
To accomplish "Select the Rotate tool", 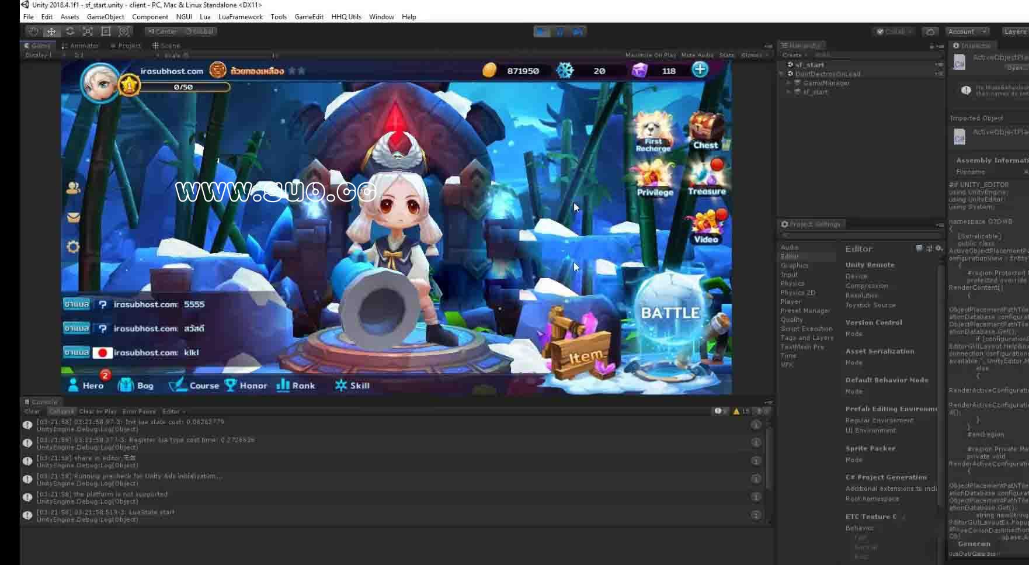I will [69, 32].
